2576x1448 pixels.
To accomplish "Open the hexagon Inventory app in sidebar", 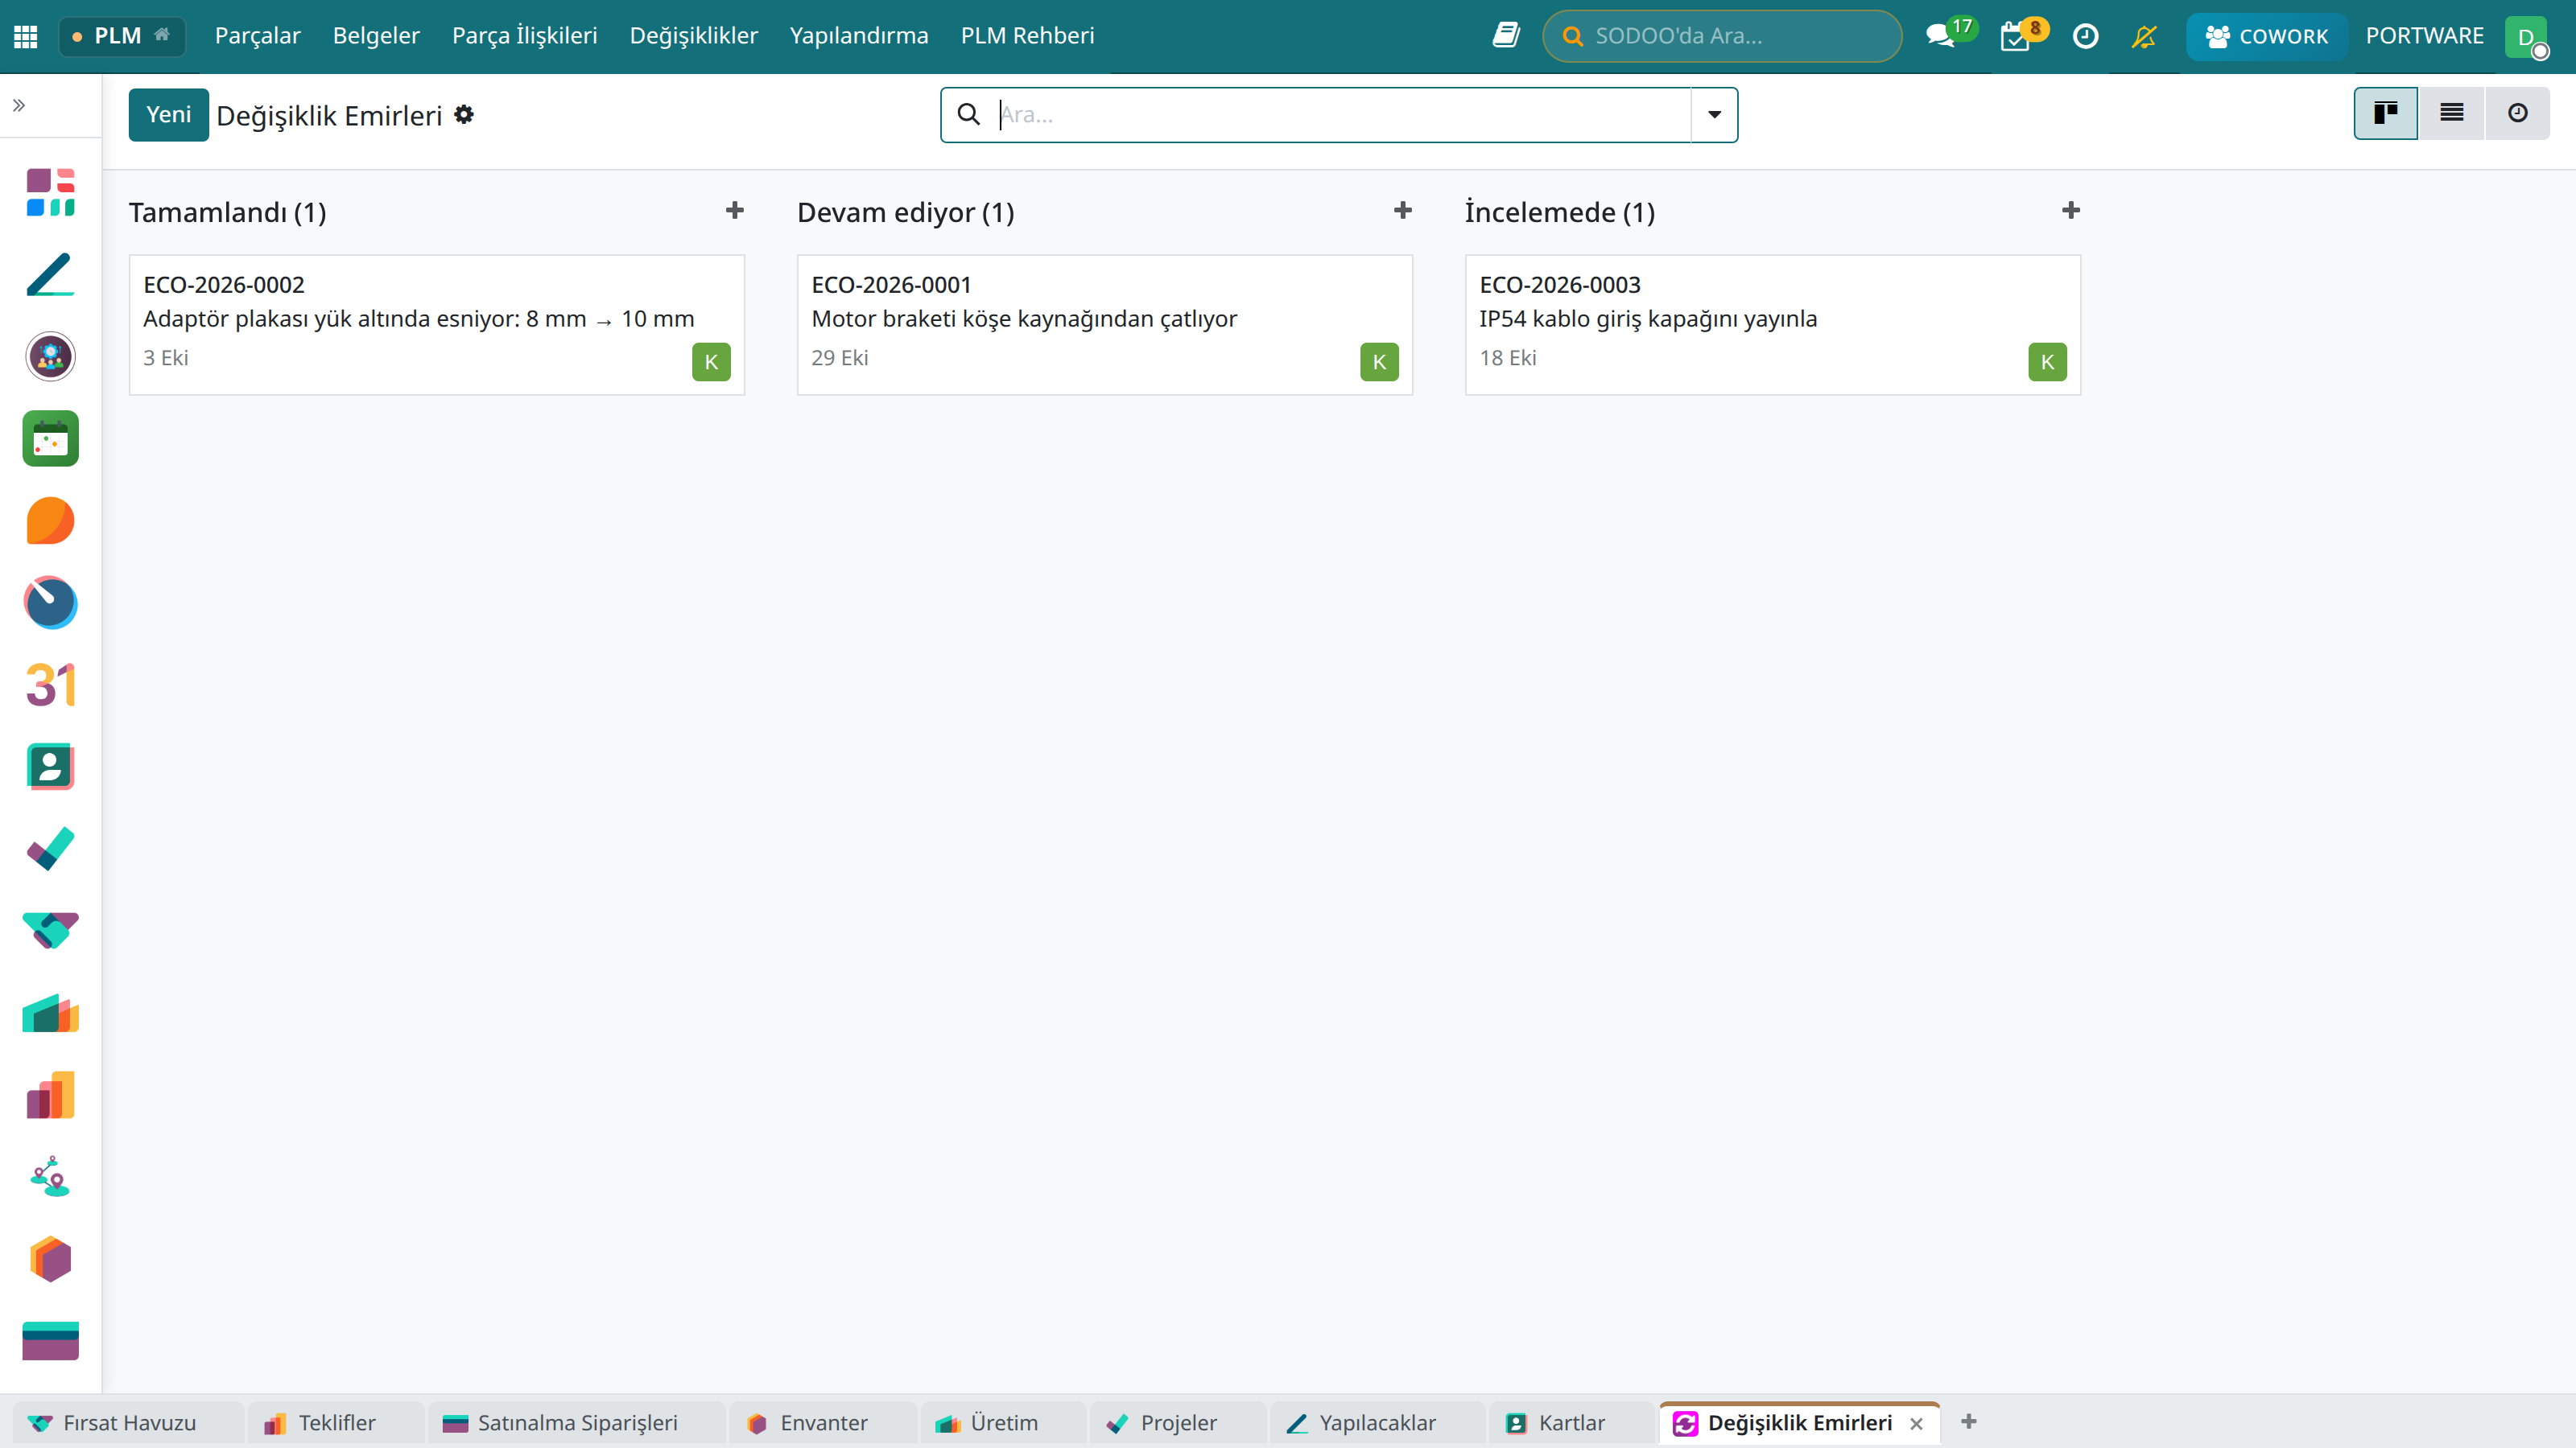I will pos(50,1259).
